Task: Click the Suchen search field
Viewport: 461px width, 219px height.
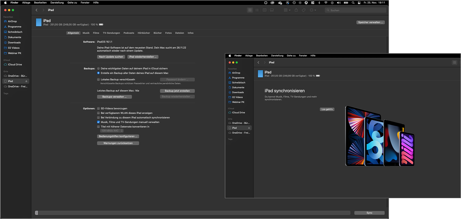Action: click(356, 10)
